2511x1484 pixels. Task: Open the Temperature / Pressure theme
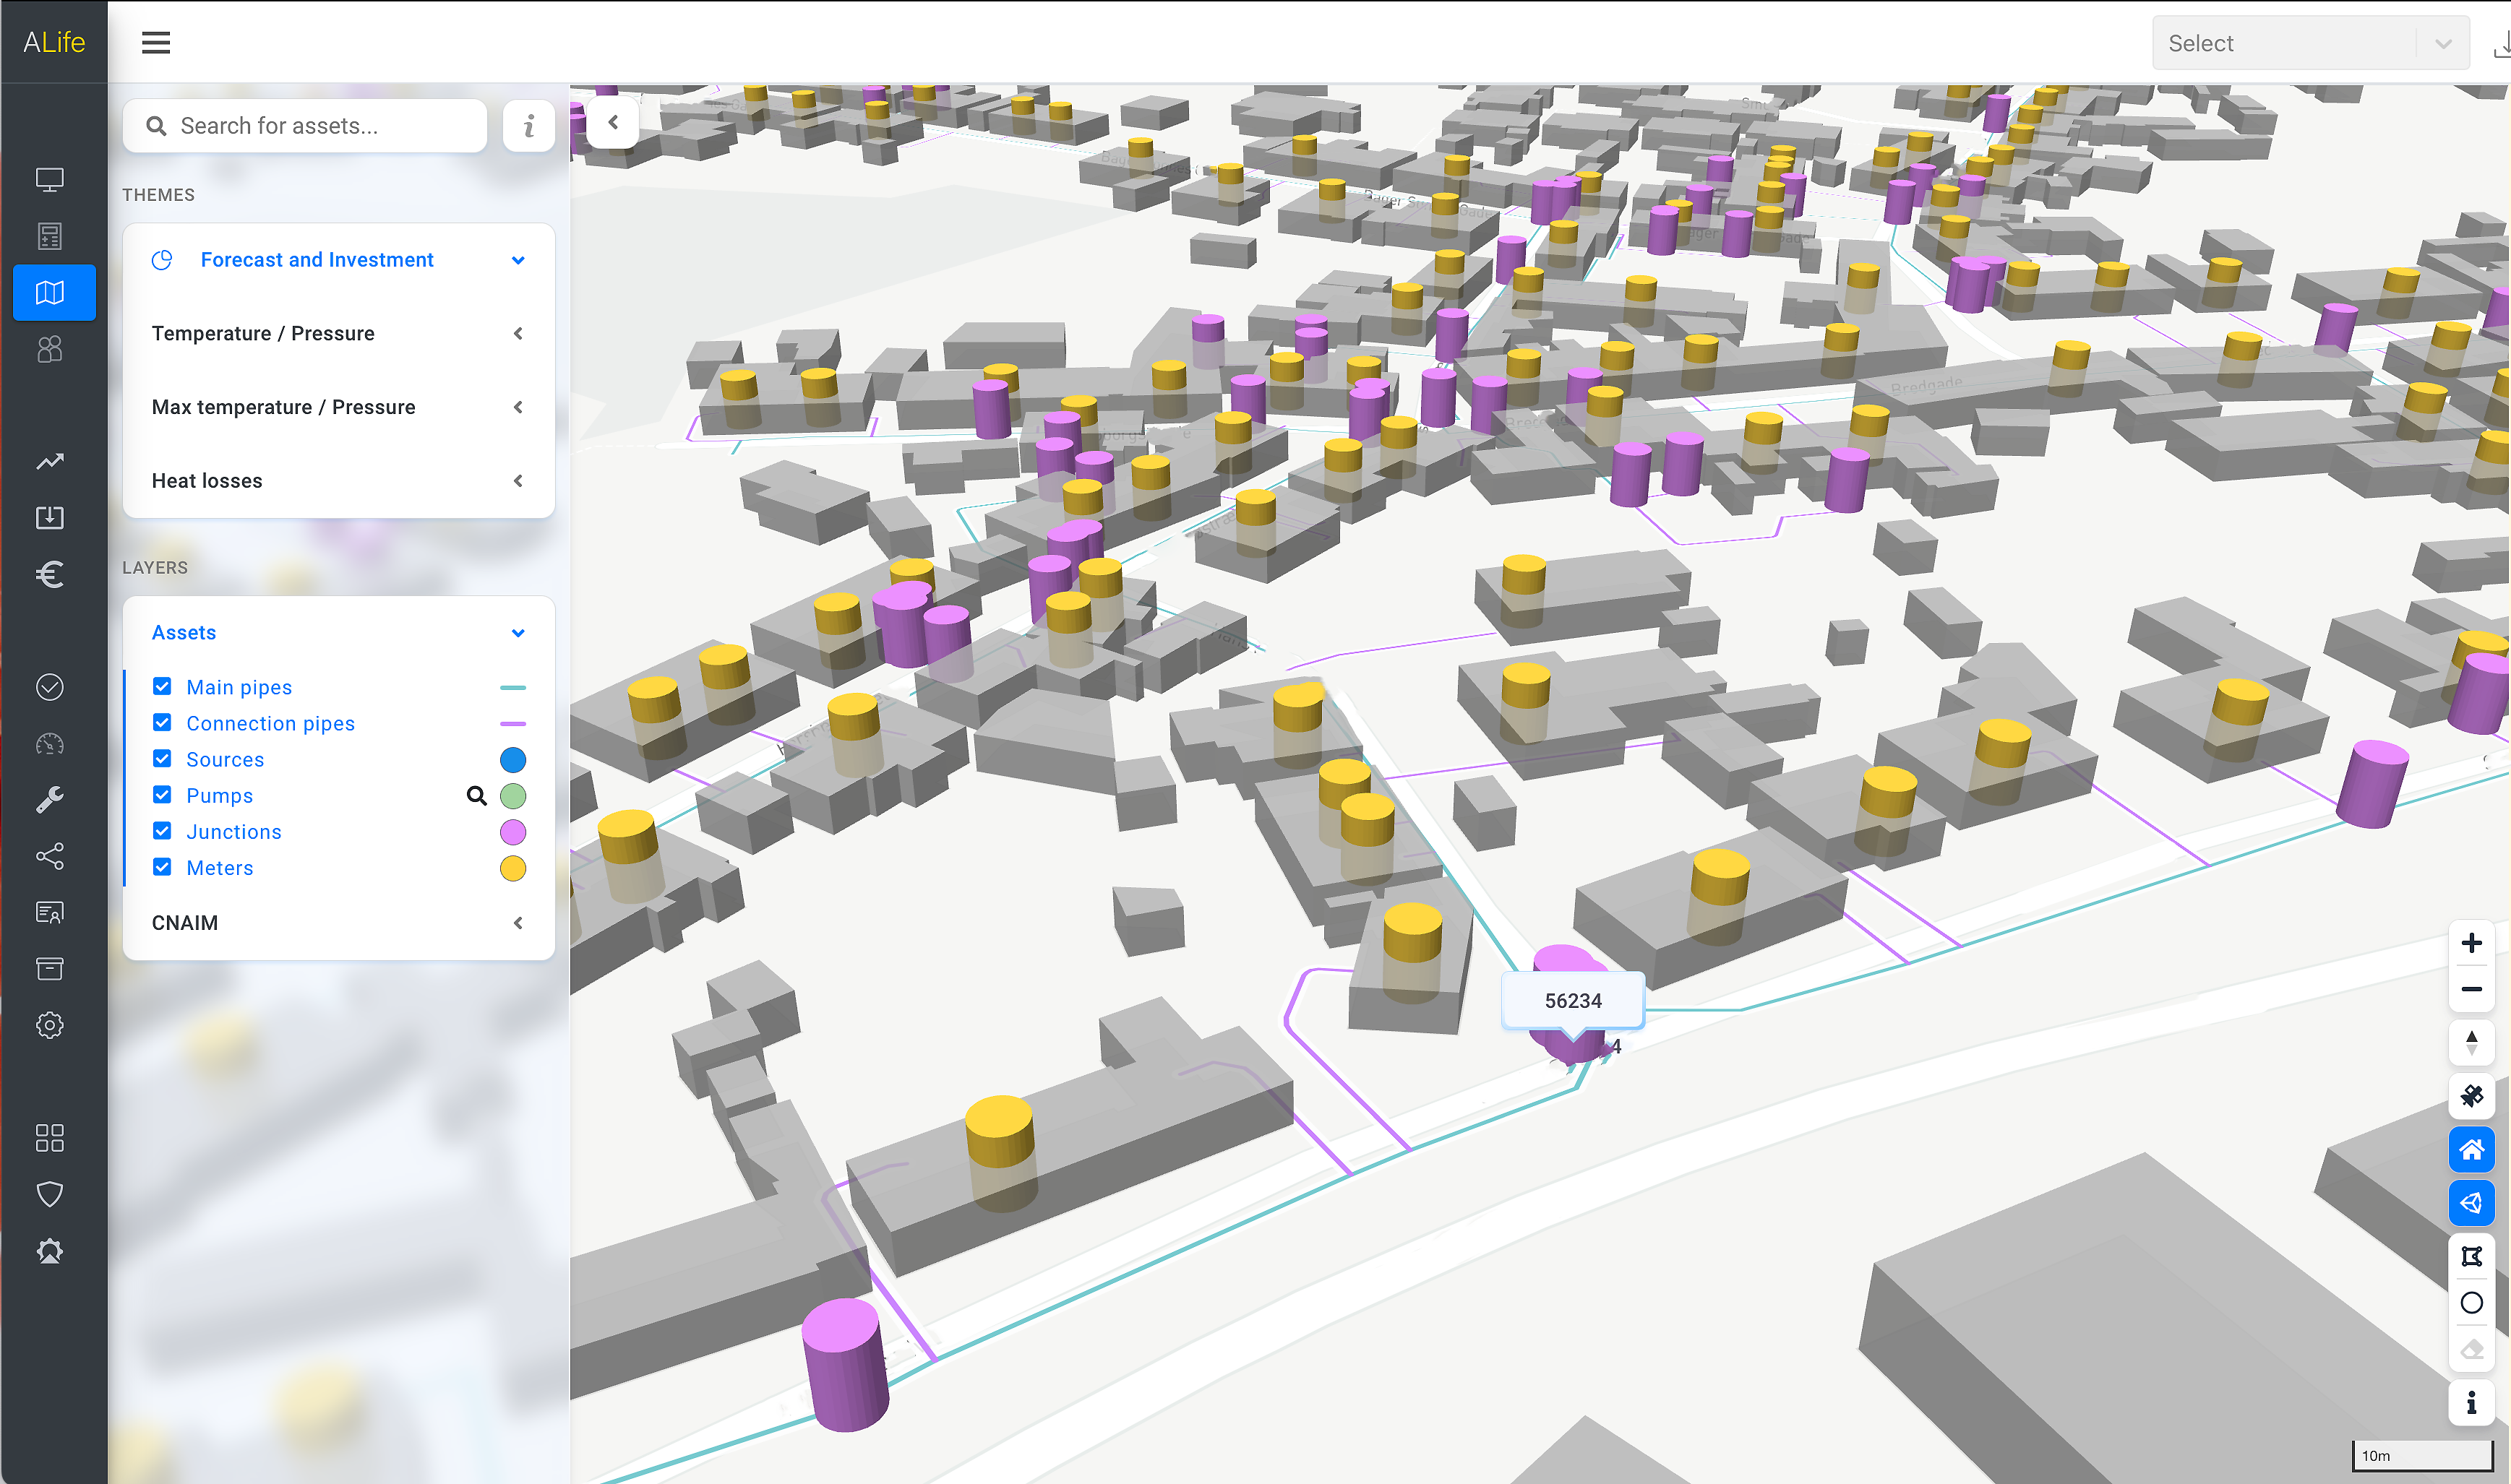coord(337,334)
